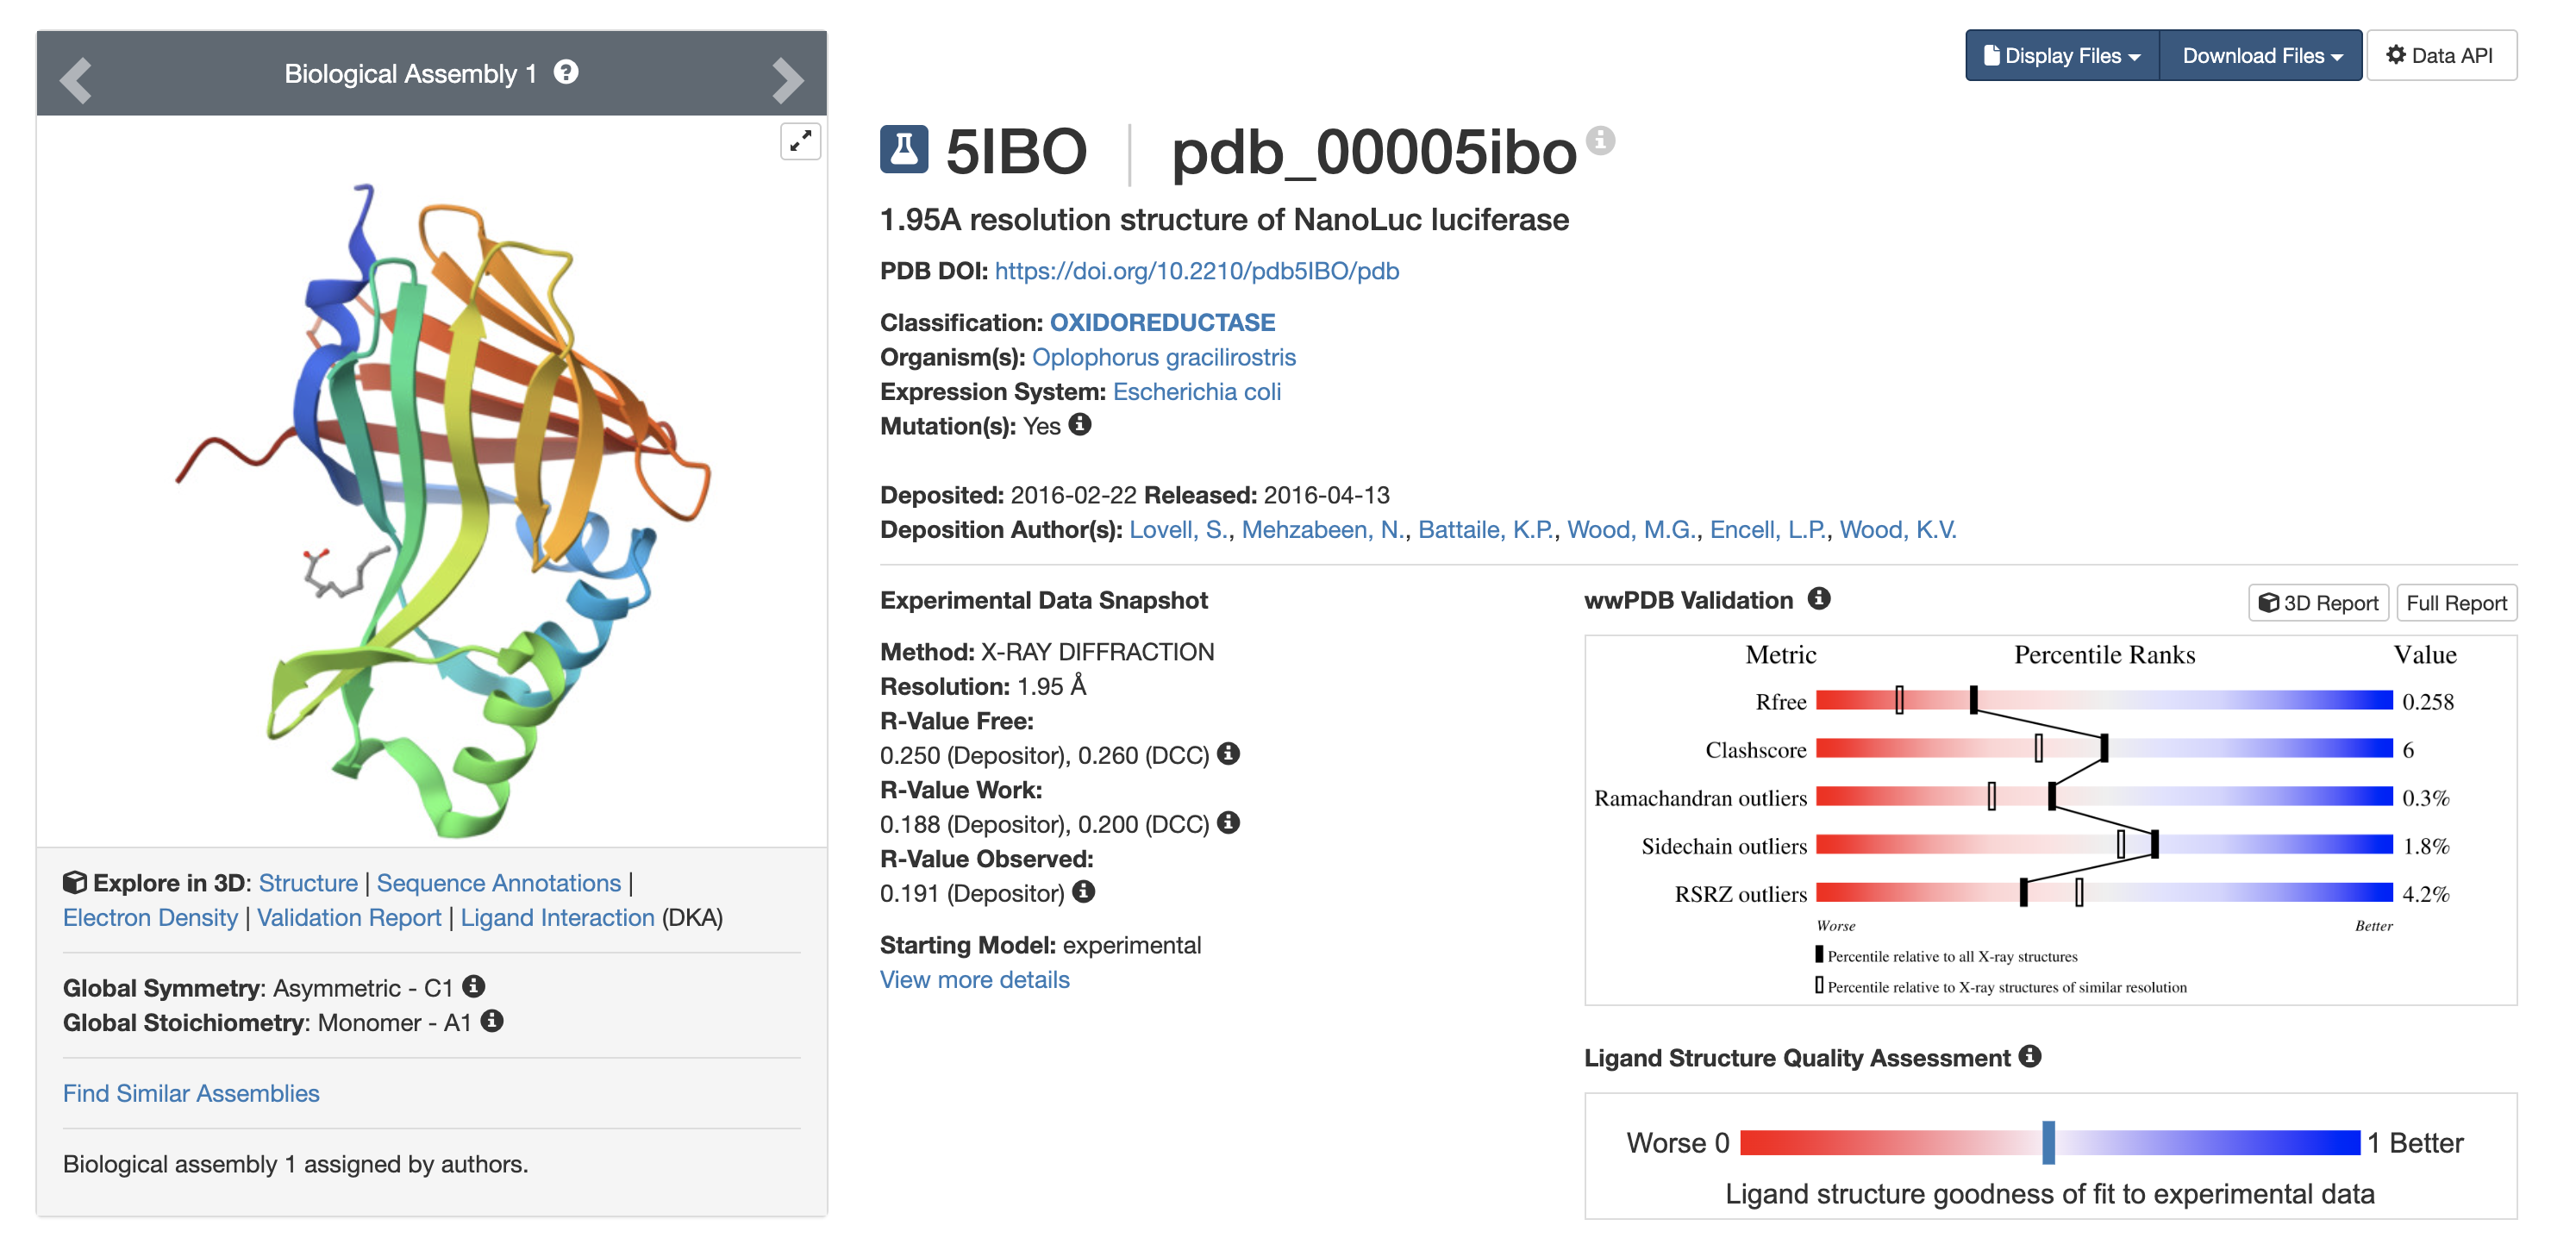Open help icon beside Biological Assembly 1

(566, 72)
